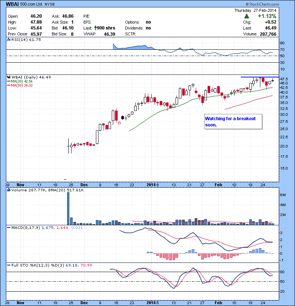Click the company name 500.com Ltd.
The image size is (295, 306).
click(31, 4)
